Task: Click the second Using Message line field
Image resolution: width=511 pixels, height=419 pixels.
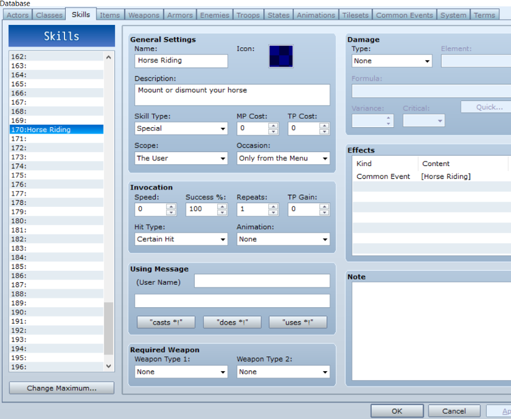Action: (x=232, y=301)
